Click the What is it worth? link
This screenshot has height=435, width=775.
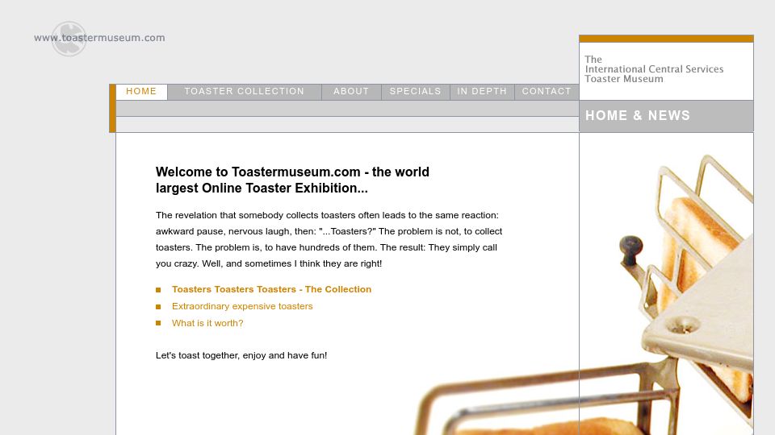click(x=207, y=323)
